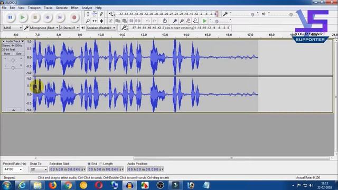Open the File menu
The height and width of the screenshot is (190, 338).
[x=4, y=8]
